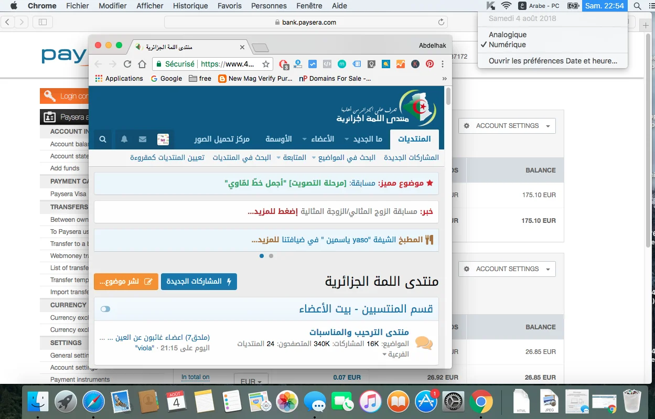The height and width of the screenshot is (419, 655).
Task: Select the Numérique clock option
Action: click(507, 45)
